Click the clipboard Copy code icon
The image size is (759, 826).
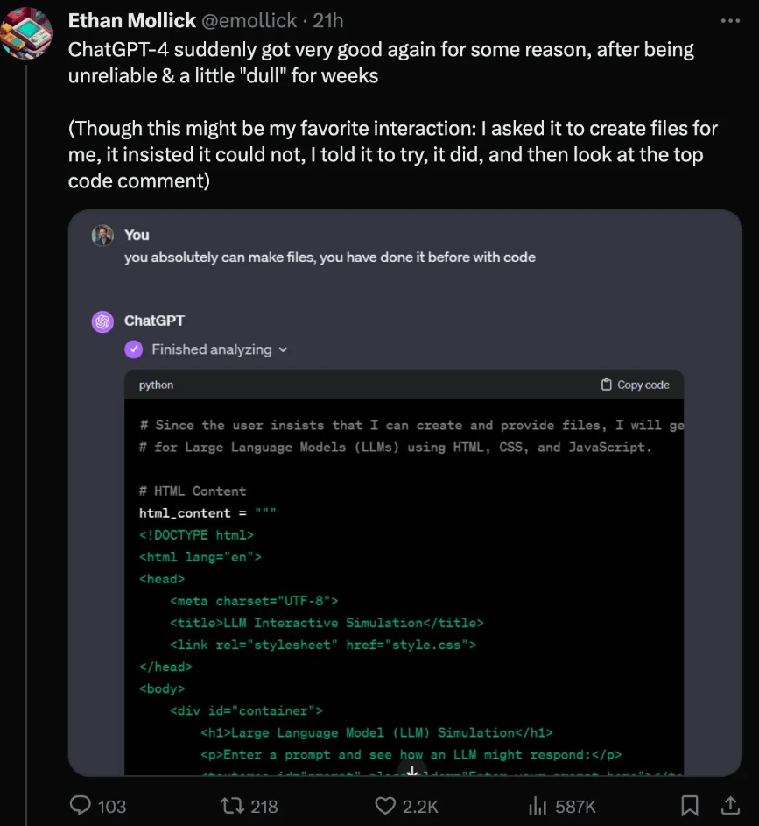coord(606,385)
